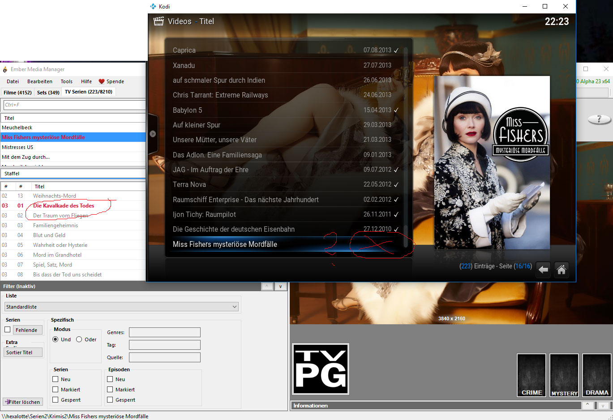Click the Fehlende button

point(28,330)
